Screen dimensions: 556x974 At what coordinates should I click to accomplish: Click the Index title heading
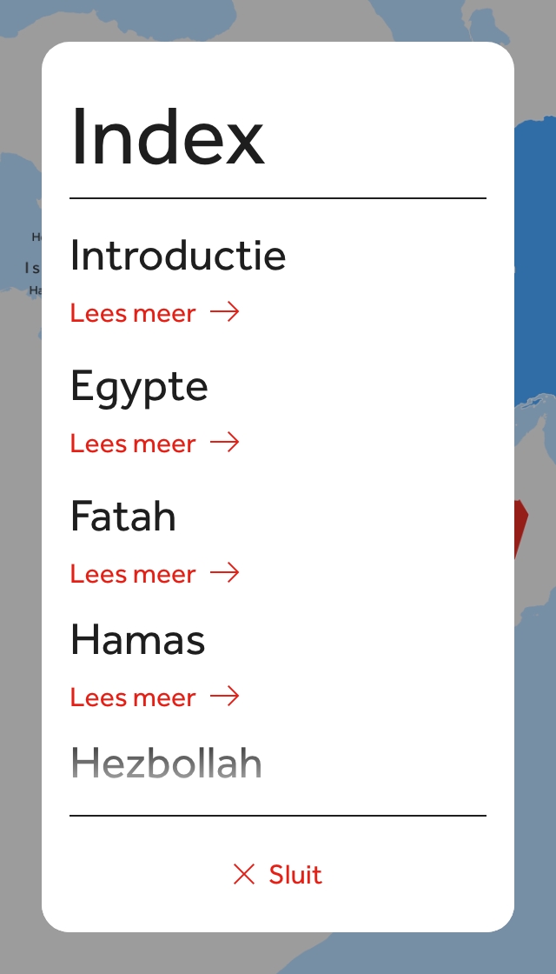point(167,137)
